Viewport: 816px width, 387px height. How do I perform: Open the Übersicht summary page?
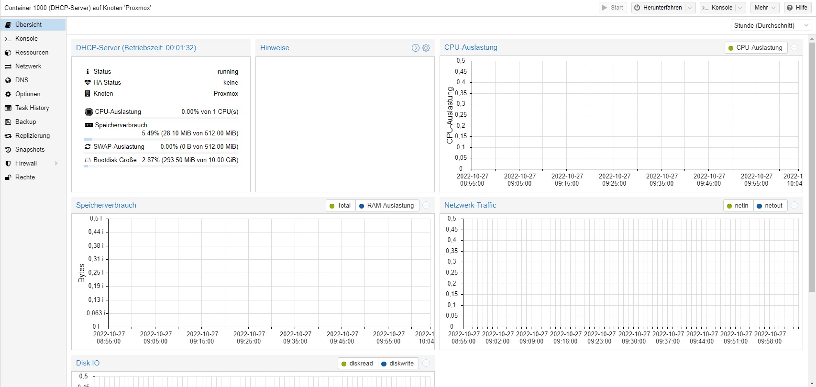click(x=33, y=24)
